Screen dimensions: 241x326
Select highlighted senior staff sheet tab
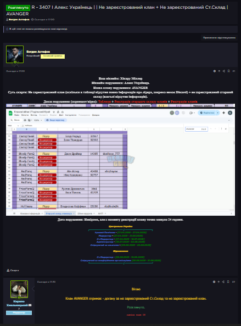pyautogui.click(x=60, y=213)
